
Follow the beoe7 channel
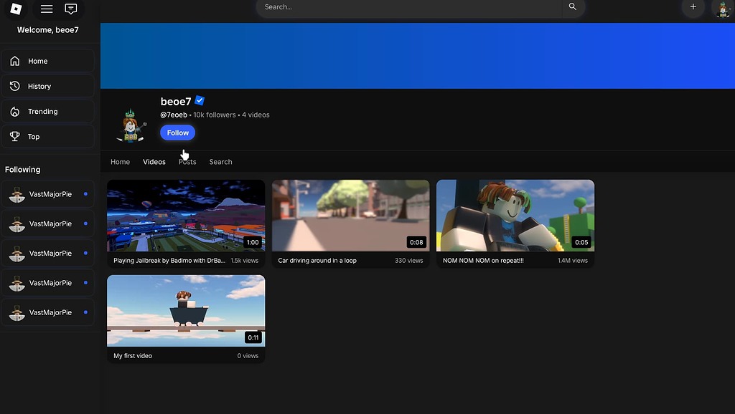[177, 133]
